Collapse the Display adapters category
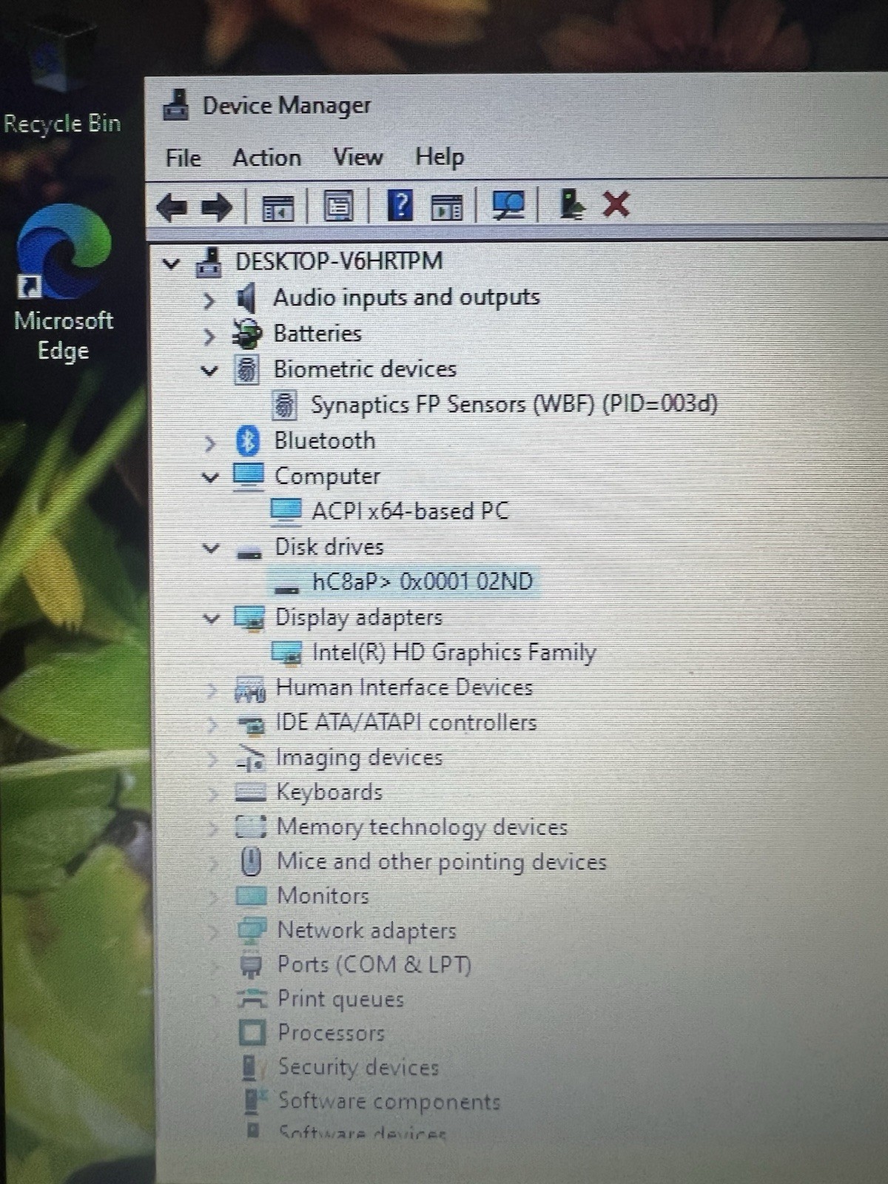This screenshot has width=888, height=1184. click(212, 619)
